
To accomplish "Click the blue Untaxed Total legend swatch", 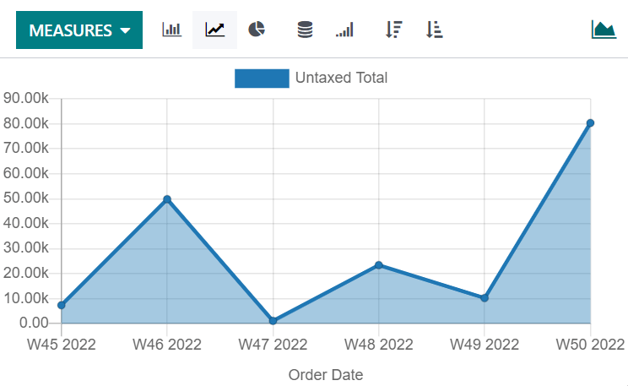I will tap(262, 79).
